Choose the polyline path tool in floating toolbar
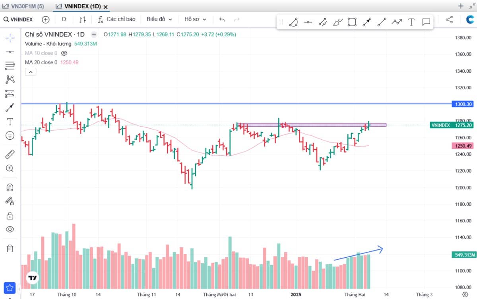477x299 pixels. [x=396, y=22]
